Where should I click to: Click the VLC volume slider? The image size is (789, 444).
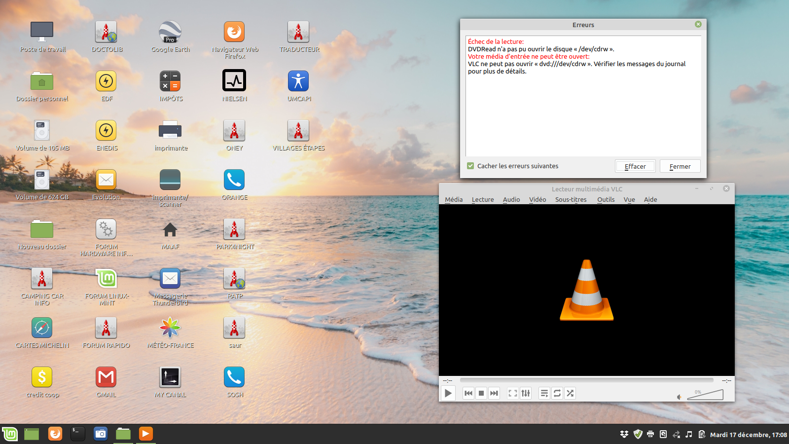pos(705,395)
